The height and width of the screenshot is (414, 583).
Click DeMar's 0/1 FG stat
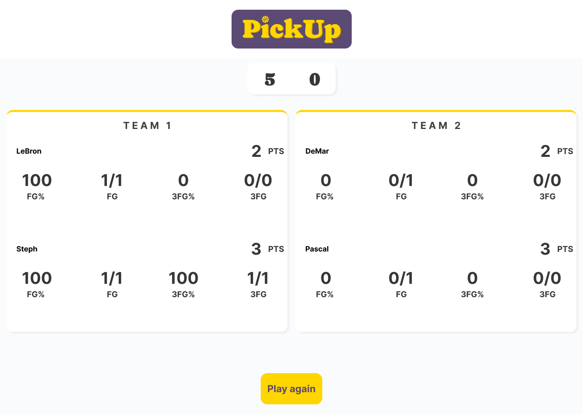(x=401, y=181)
